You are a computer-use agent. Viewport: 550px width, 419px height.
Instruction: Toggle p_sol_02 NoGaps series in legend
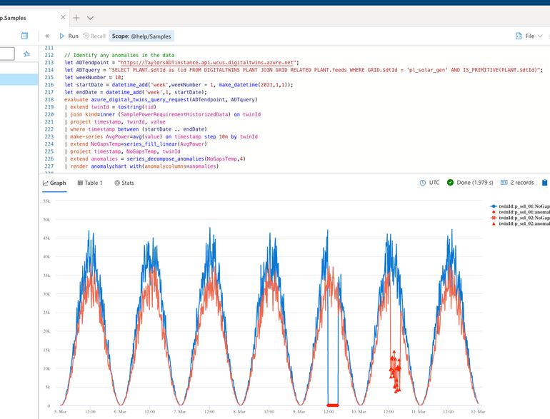[x=523, y=218]
